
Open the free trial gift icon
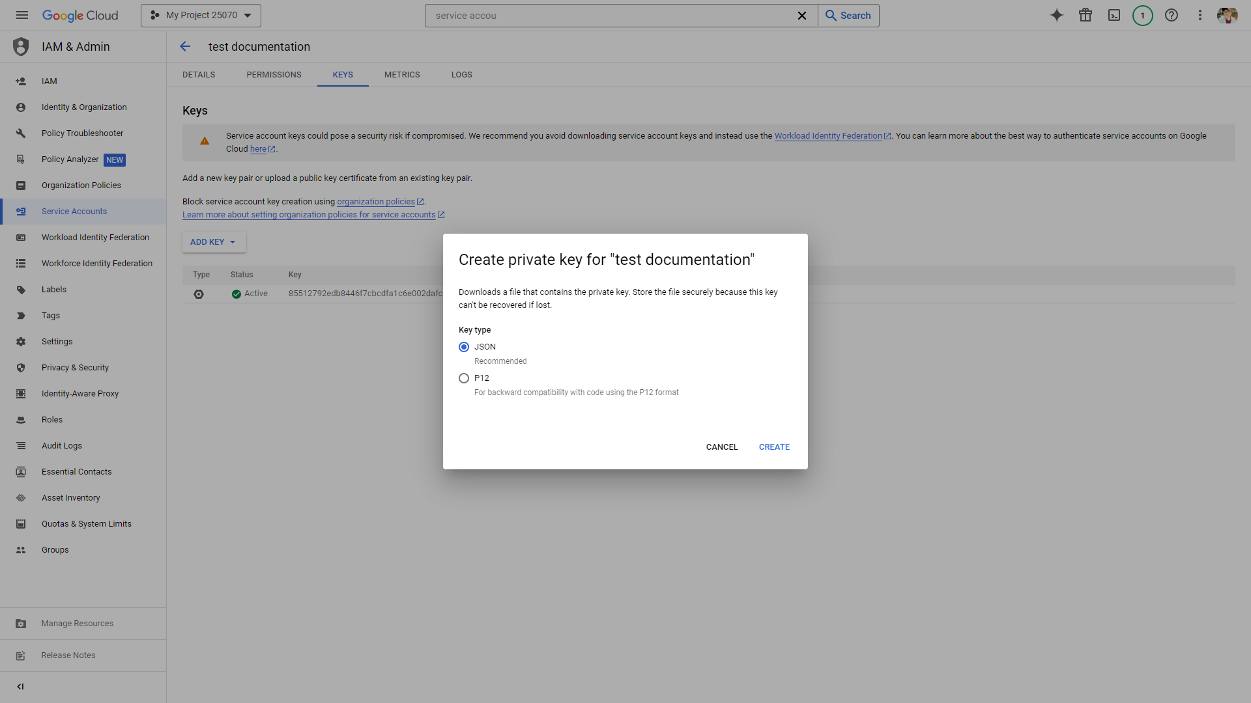point(1086,16)
